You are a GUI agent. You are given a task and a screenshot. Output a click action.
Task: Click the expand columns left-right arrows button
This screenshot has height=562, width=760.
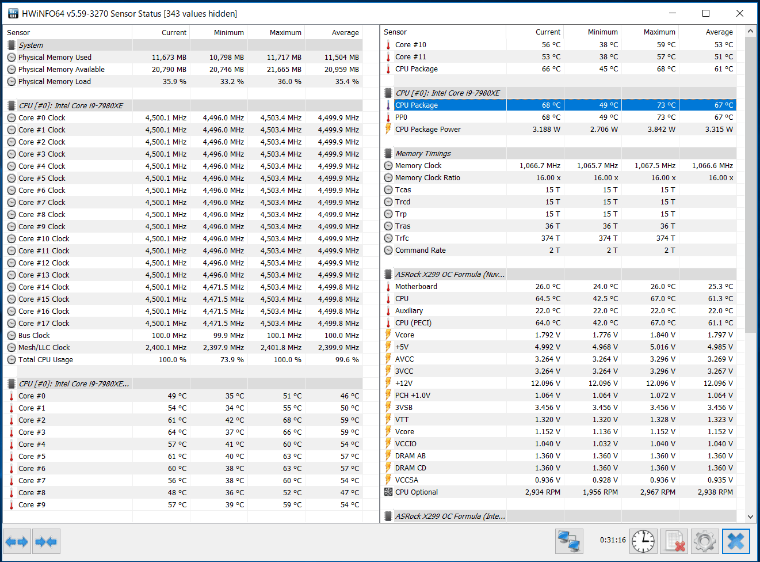point(17,541)
